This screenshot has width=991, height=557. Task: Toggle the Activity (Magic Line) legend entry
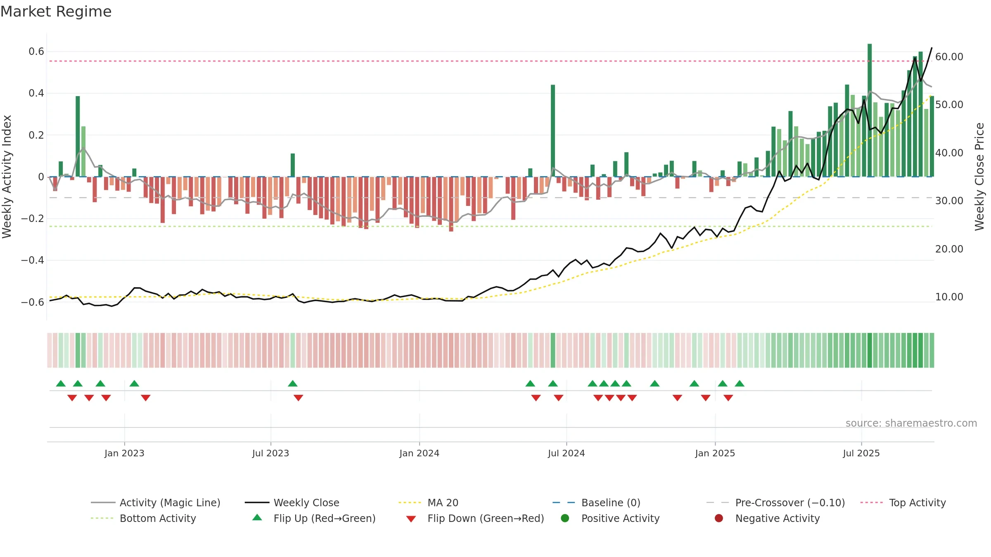point(156,503)
